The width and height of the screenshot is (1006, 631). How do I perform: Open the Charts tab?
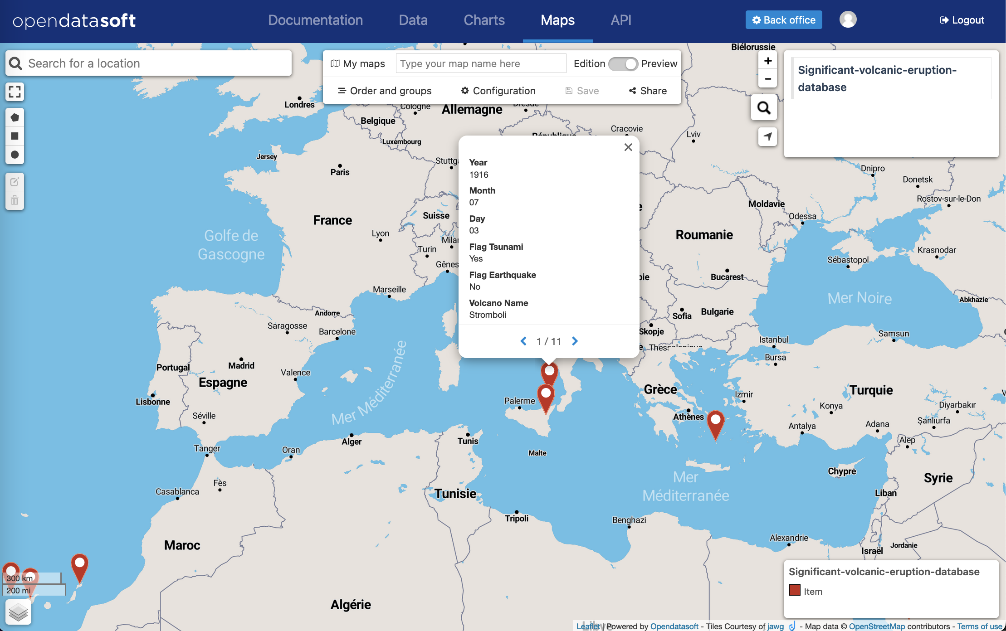(484, 20)
